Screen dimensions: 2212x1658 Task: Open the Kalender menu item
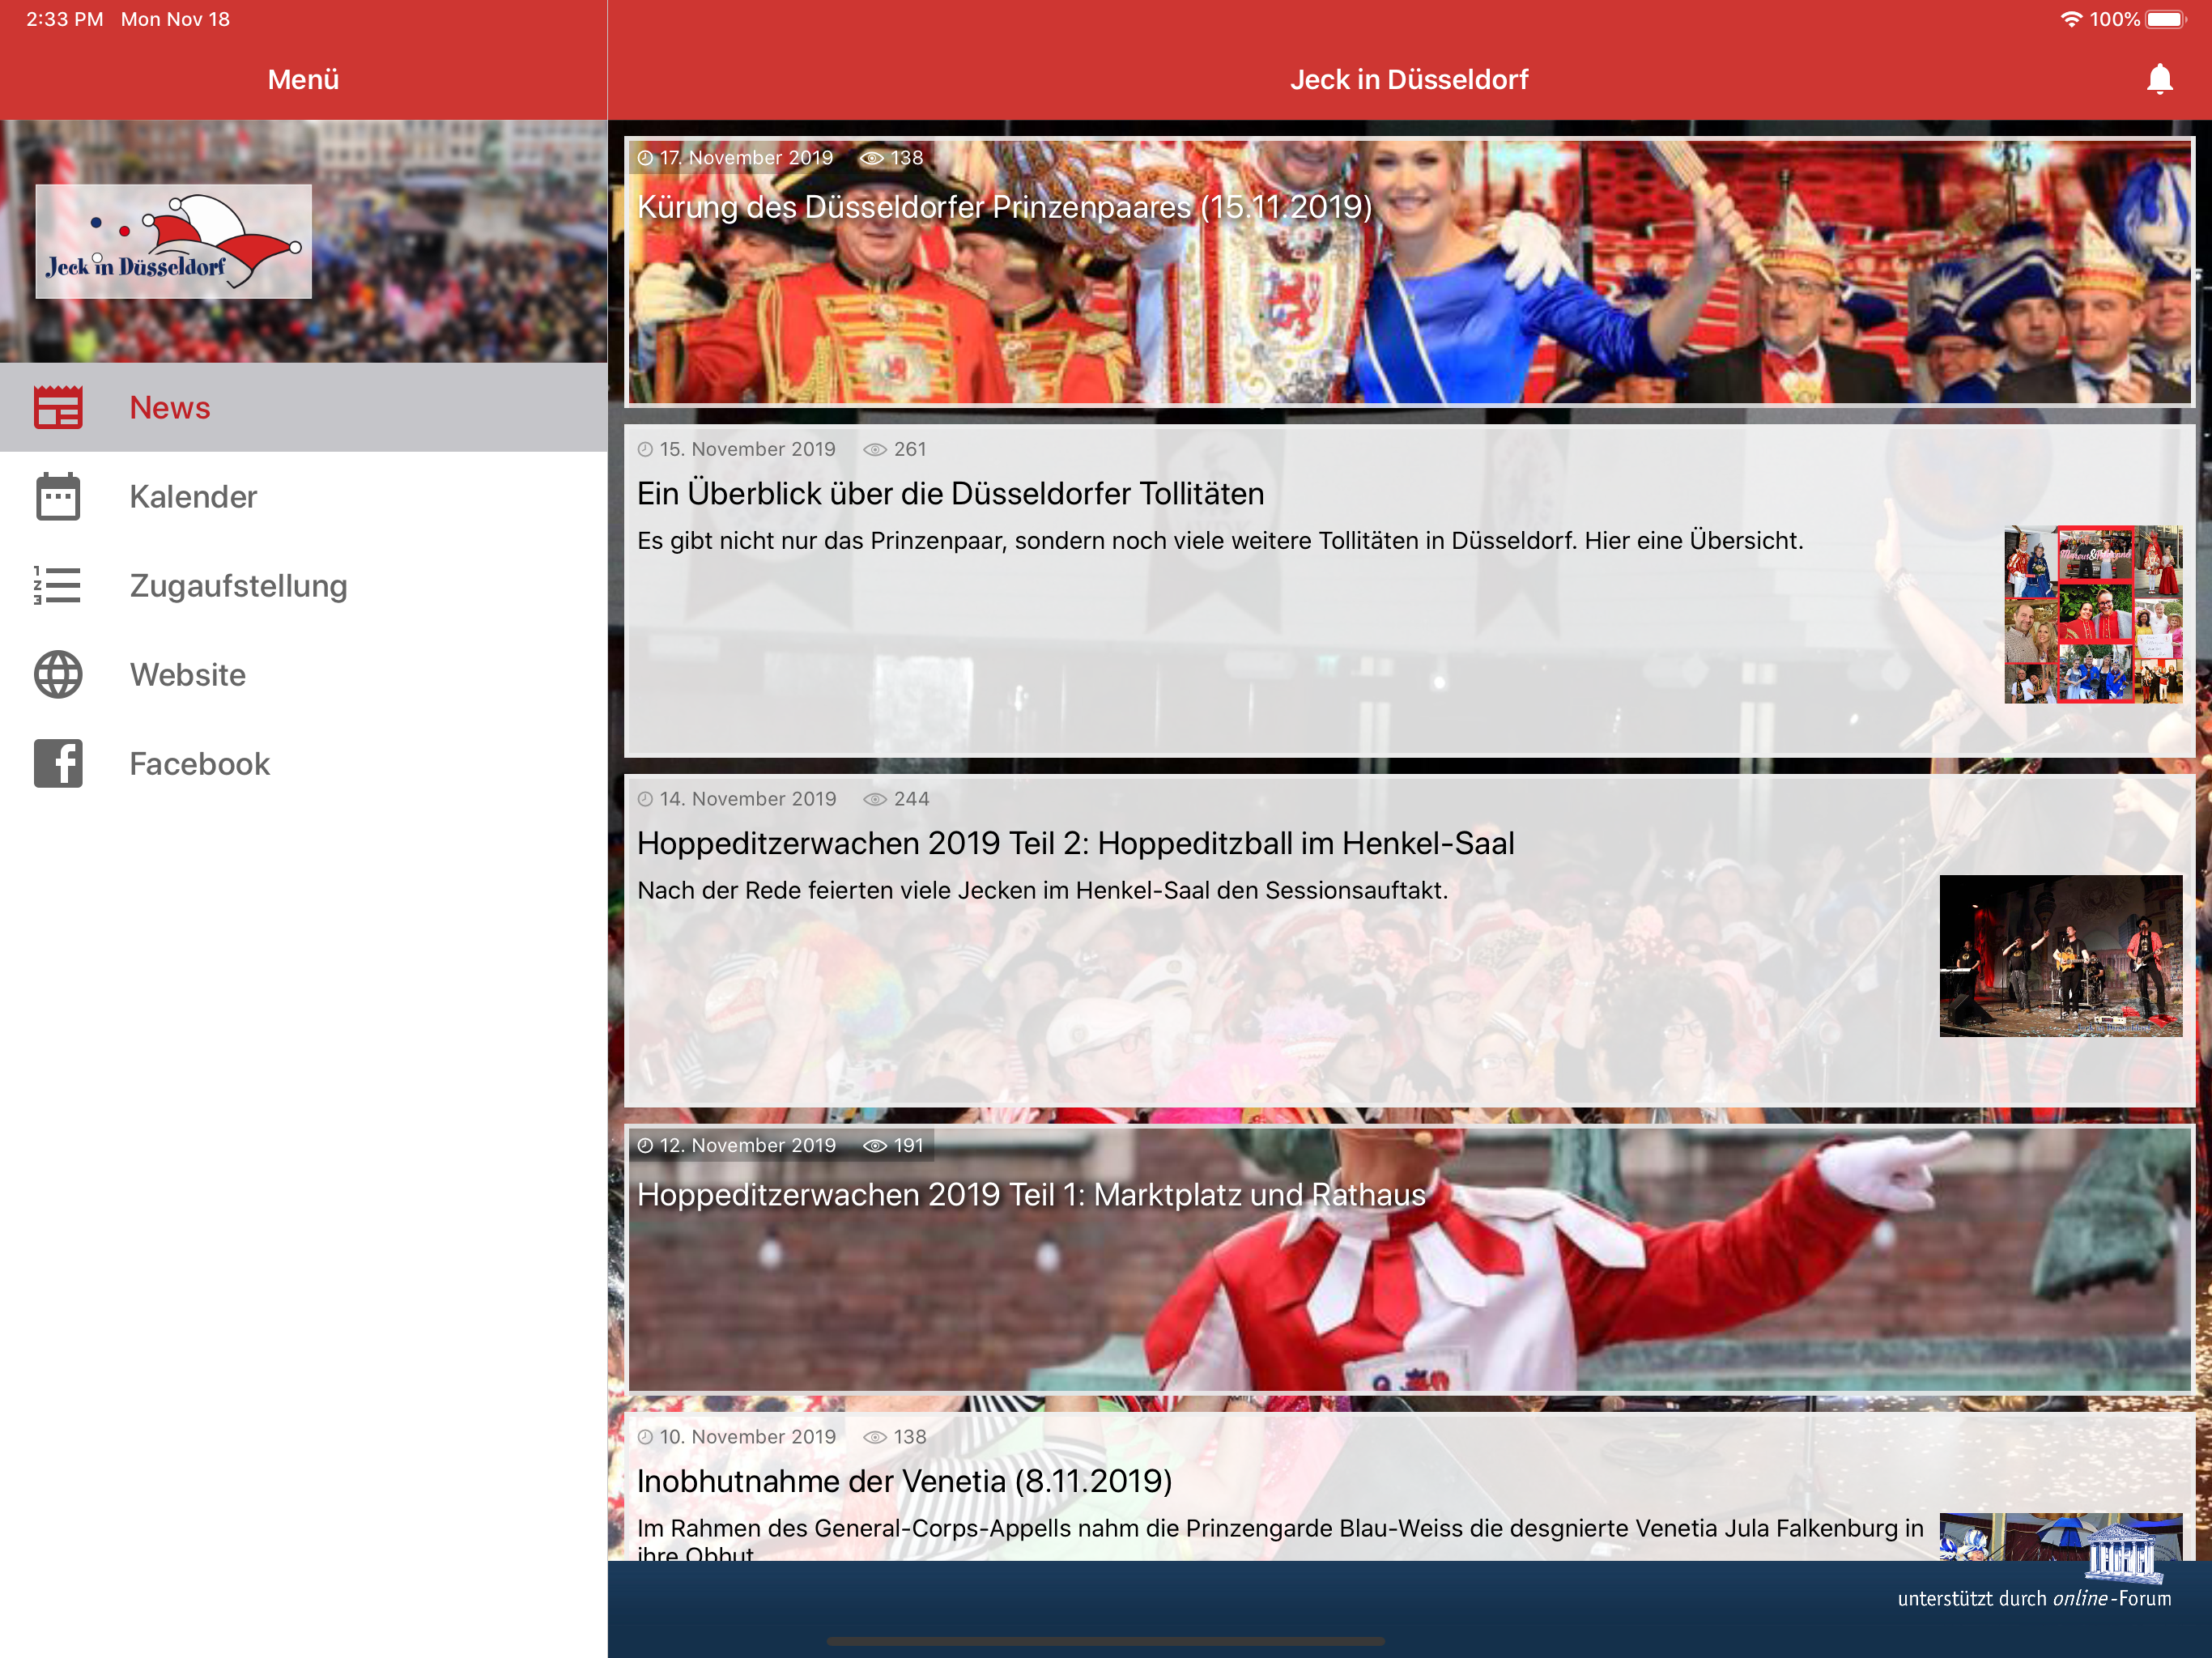(304, 496)
